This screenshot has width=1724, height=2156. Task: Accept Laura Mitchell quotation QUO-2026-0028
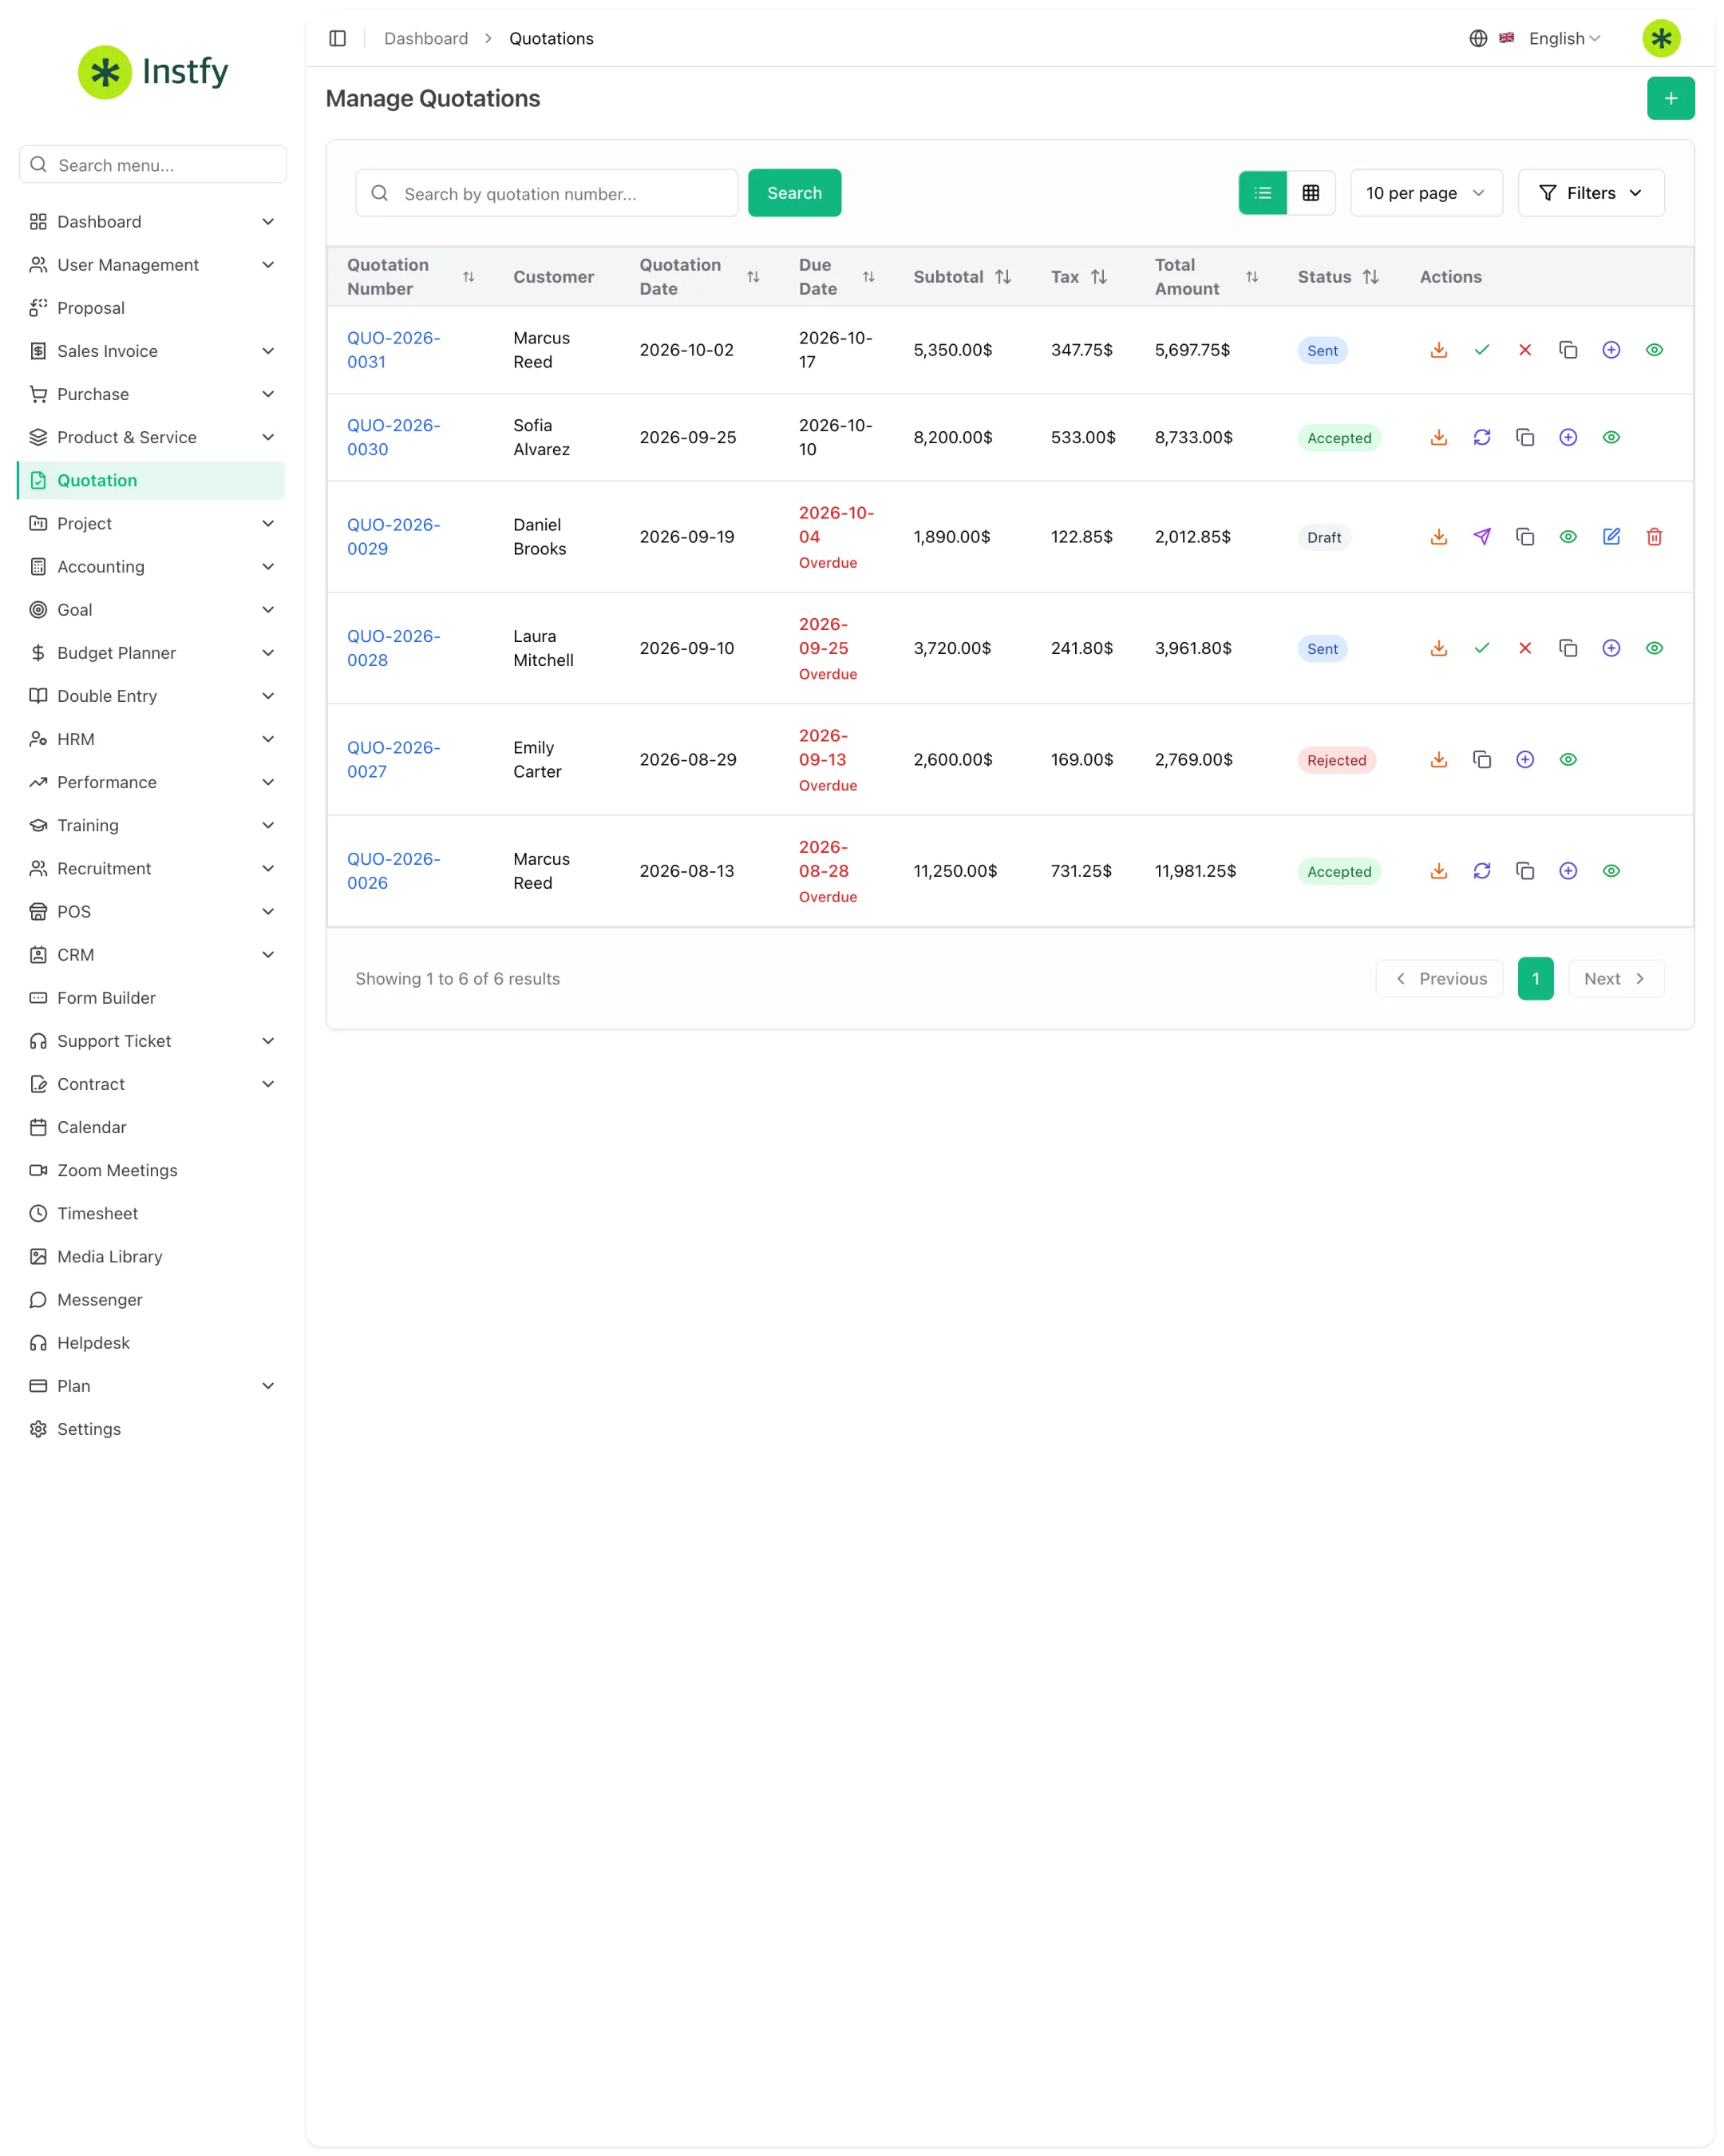(1481, 648)
